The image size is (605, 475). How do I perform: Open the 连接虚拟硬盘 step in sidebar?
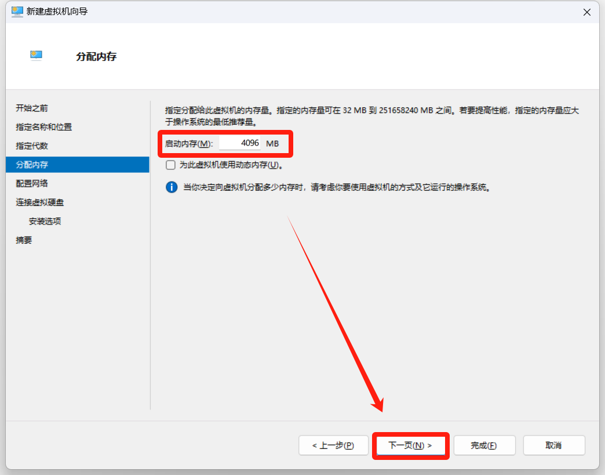(x=40, y=202)
